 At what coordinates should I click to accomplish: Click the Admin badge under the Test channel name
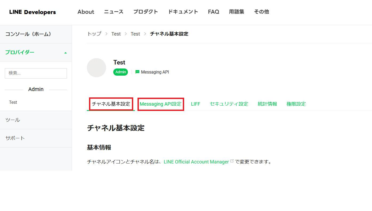pos(120,72)
